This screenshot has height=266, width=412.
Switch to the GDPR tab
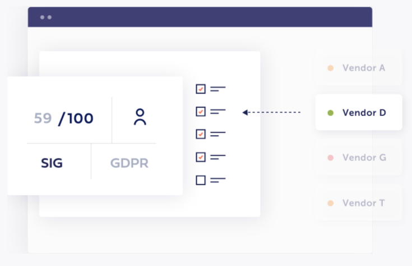coord(129,163)
